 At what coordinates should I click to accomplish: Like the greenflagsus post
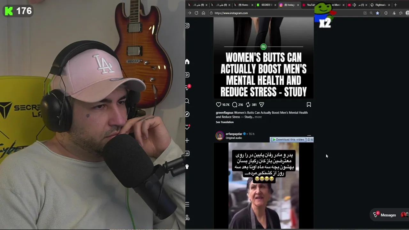pyautogui.click(x=219, y=104)
